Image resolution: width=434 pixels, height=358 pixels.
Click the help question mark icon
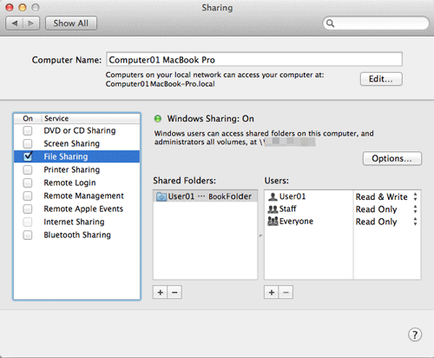pos(415,335)
